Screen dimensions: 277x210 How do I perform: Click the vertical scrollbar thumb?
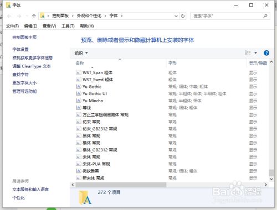(x=271, y=173)
